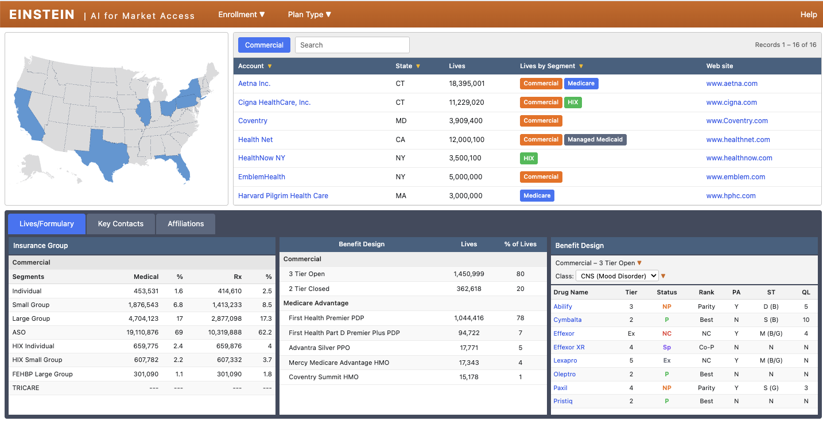Viewport: 823px width, 421px height.
Task: Open the www.cigna.com website link
Action: (731, 102)
